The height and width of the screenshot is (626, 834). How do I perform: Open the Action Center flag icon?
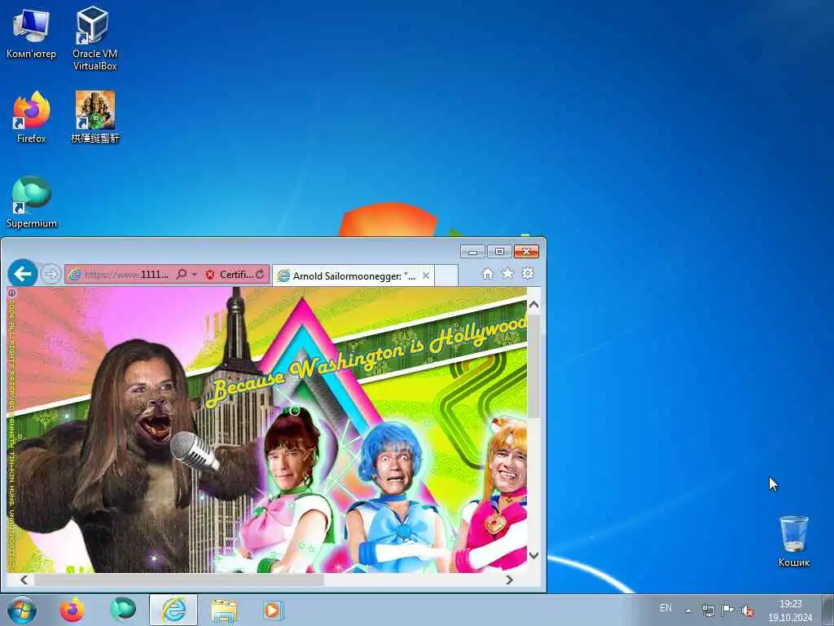pos(727,611)
